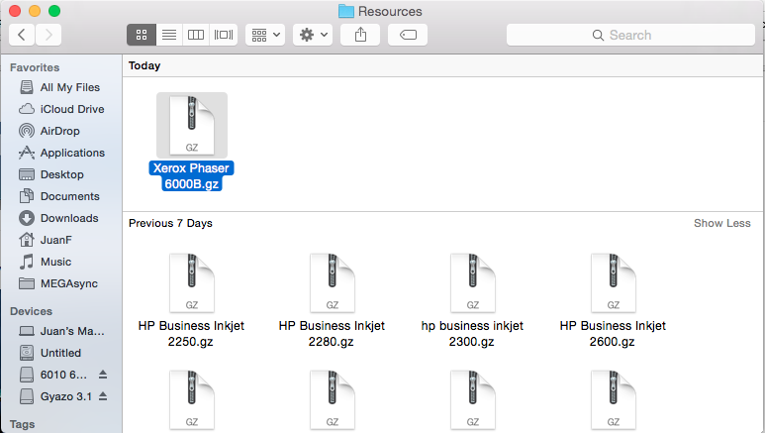The width and height of the screenshot is (765, 433).
Task: Click the Today group header
Action: [144, 65]
